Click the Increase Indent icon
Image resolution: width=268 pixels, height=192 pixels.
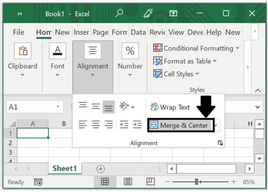pyautogui.click(x=137, y=125)
